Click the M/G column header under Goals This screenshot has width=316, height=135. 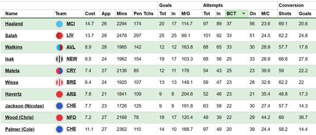pos(185,14)
